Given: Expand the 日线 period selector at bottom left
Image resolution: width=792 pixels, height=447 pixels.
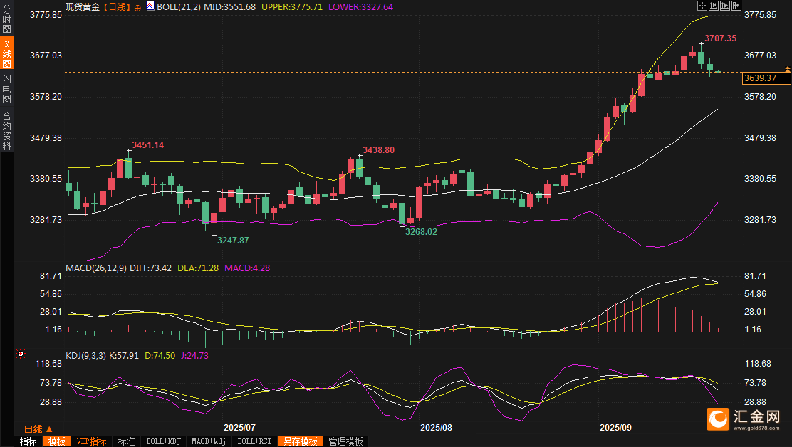Looking at the screenshot, I should tap(38, 429).
